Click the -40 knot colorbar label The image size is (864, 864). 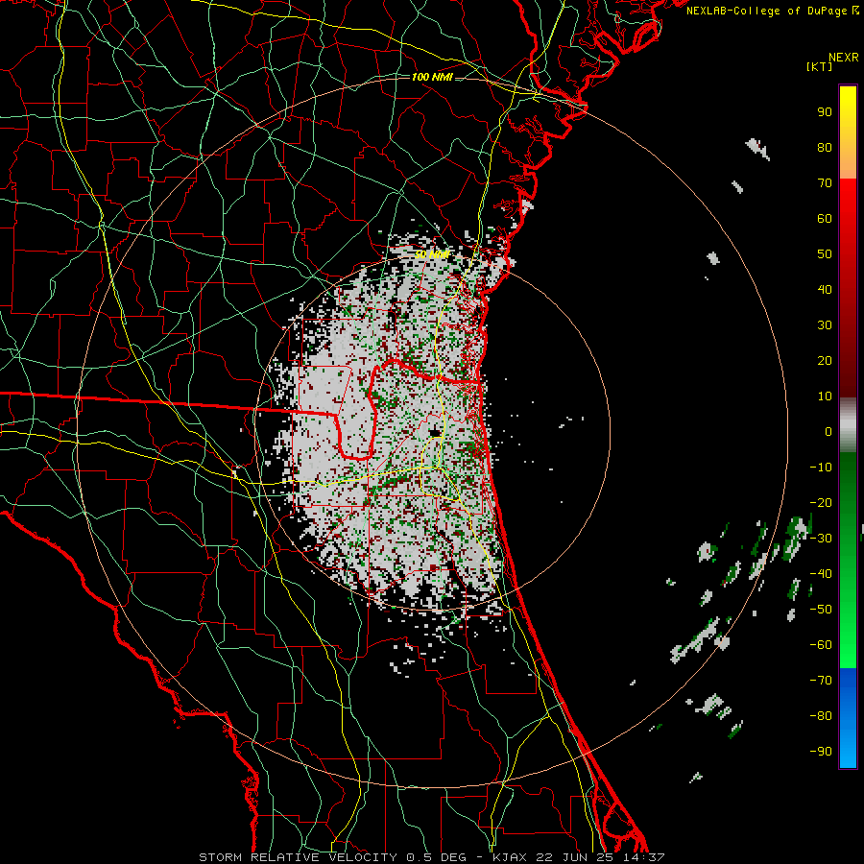821,574
